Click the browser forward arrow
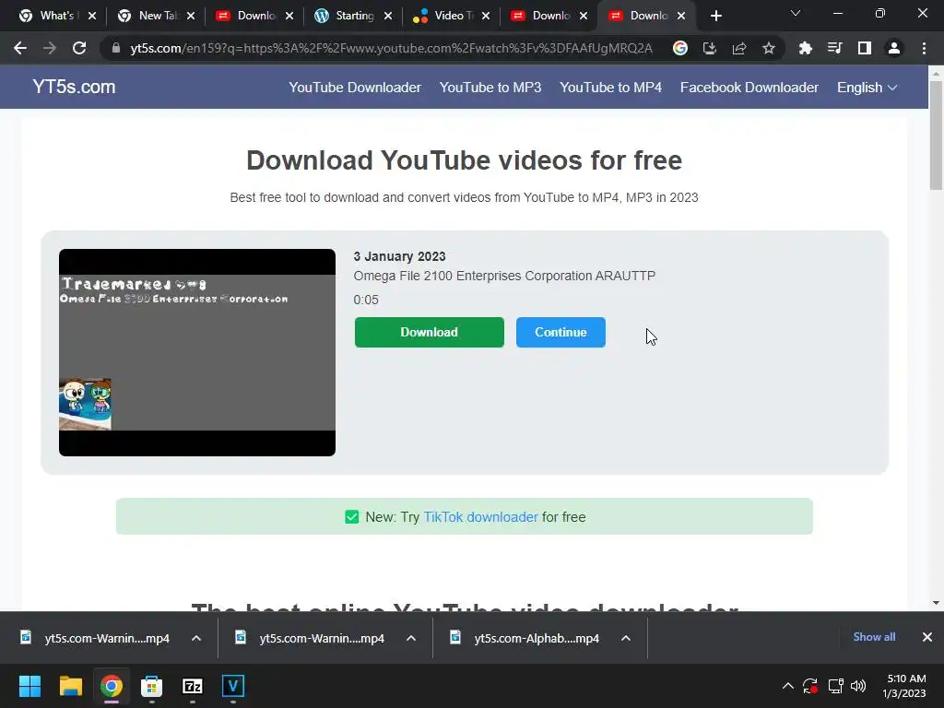This screenshot has height=708, width=944. (x=50, y=48)
